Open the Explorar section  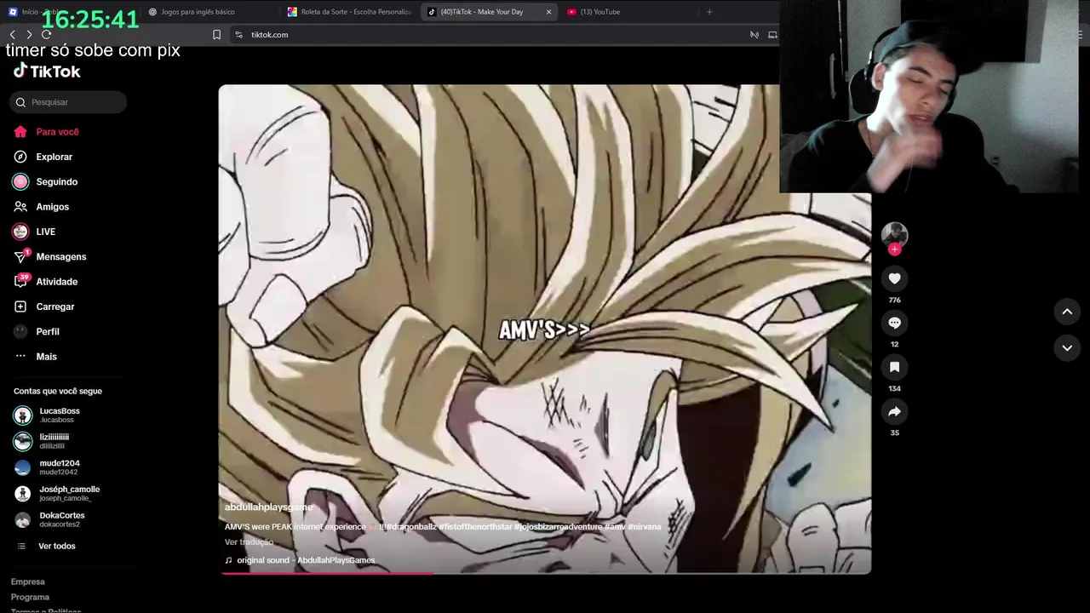pyautogui.click(x=43, y=157)
